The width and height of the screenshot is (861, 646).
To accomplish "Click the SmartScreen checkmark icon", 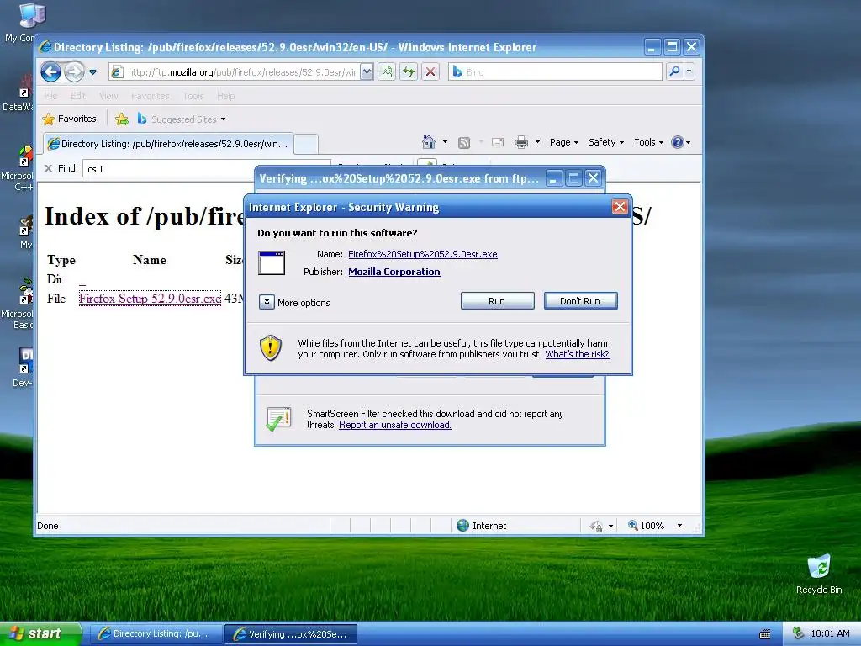I will (x=278, y=419).
